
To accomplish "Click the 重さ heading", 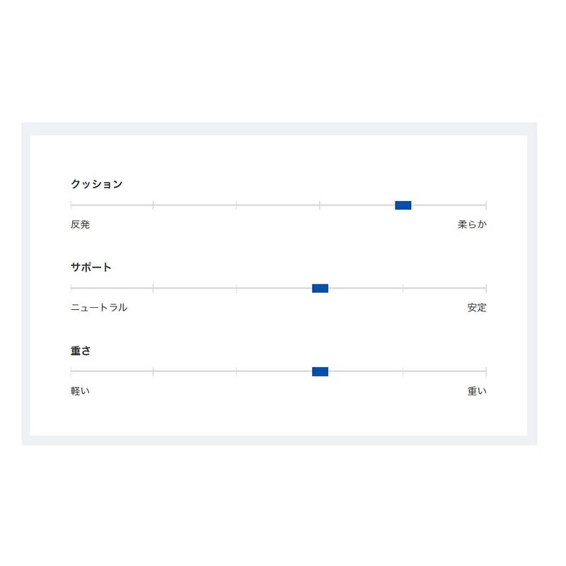I will coord(81,350).
